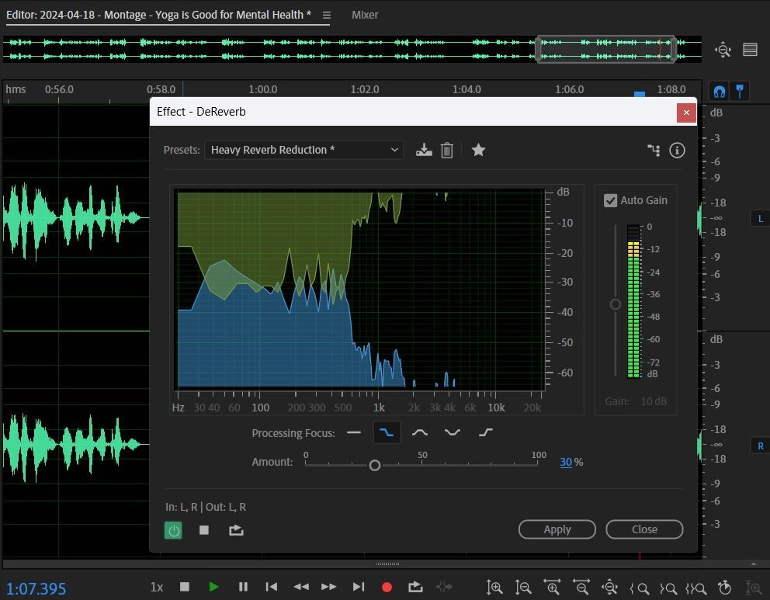Switch to the Mixer tab
Viewport: 770px width, 600px height.
365,15
